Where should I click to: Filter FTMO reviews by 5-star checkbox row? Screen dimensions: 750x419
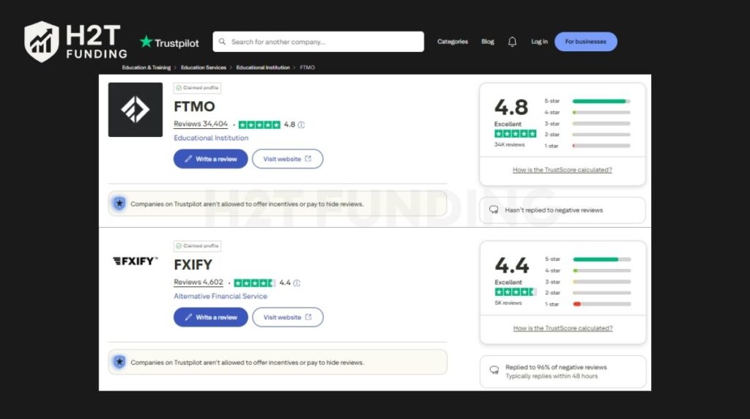tap(587, 101)
